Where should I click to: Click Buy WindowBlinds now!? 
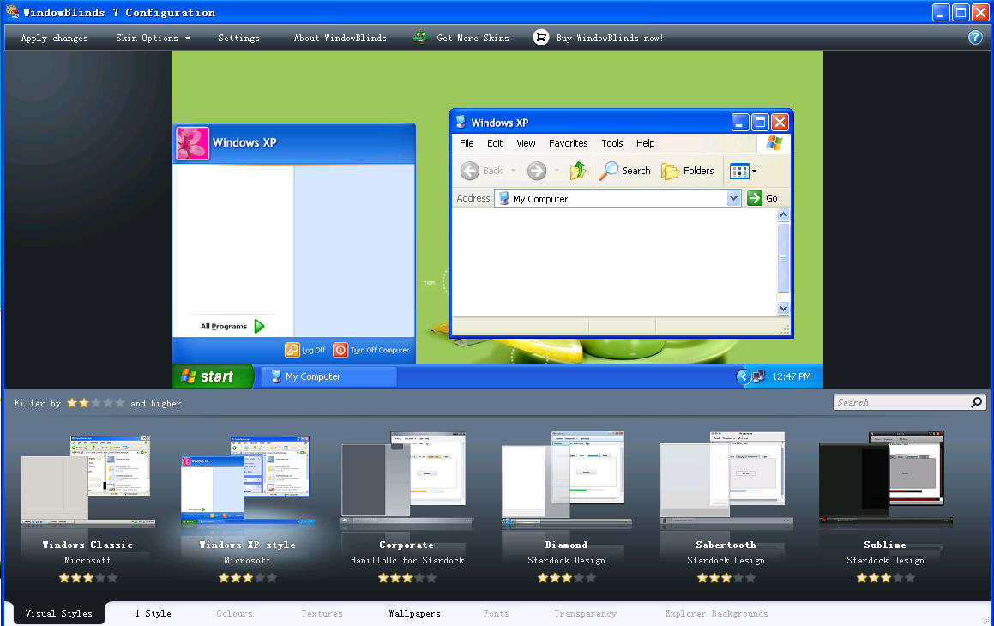coord(611,37)
